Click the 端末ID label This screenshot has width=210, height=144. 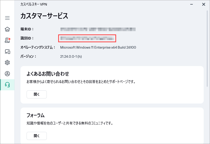pos(27,29)
